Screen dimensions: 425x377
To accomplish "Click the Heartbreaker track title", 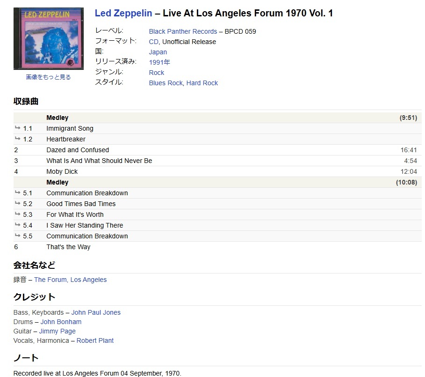I will [x=66, y=139].
